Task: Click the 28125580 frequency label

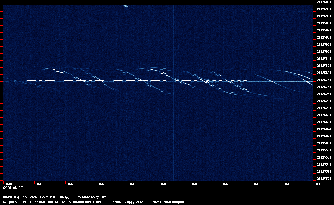Action: click(x=324, y=150)
